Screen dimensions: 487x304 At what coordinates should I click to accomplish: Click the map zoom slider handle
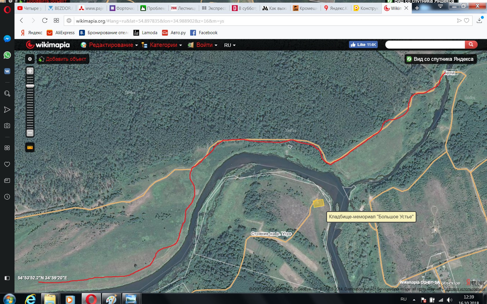[30, 86]
